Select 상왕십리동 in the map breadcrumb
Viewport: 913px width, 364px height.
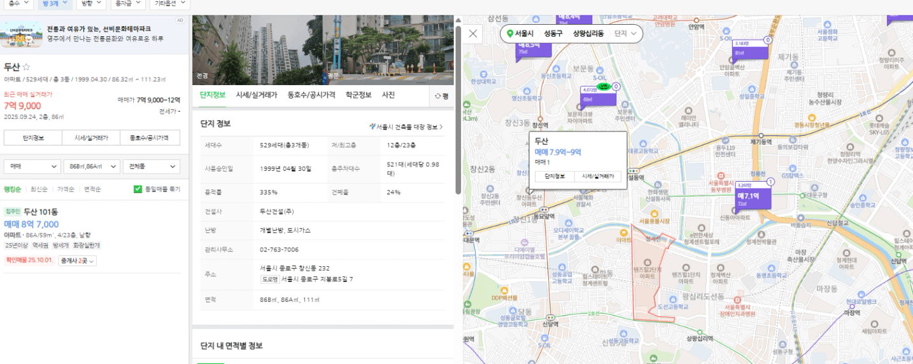(x=588, y=34)
